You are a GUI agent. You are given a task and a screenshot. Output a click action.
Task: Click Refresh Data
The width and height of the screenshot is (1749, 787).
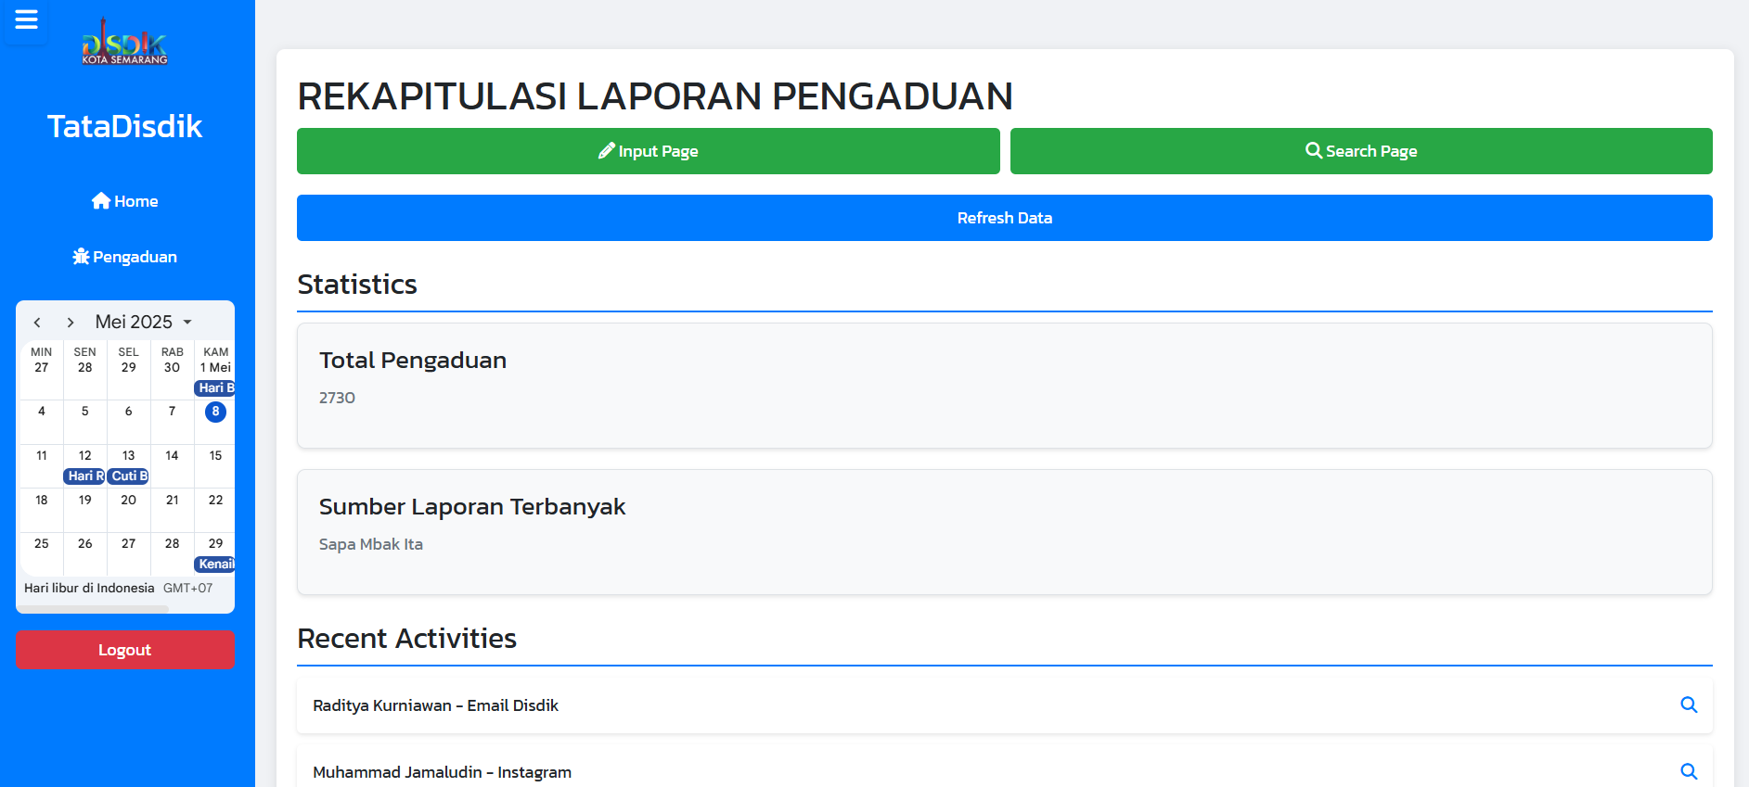tap(1004, 218)
